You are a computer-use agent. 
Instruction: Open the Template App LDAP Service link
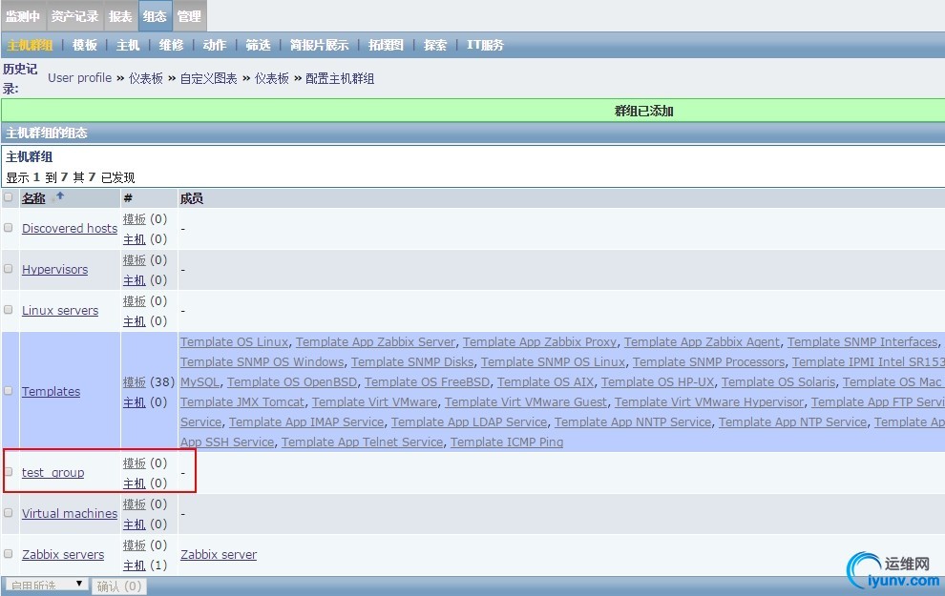tap(470, 422)
